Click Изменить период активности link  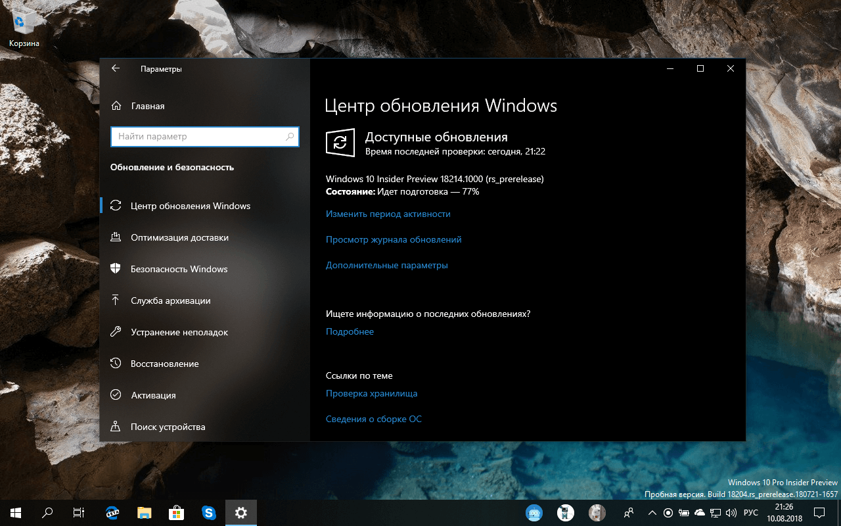coord(388,214)
